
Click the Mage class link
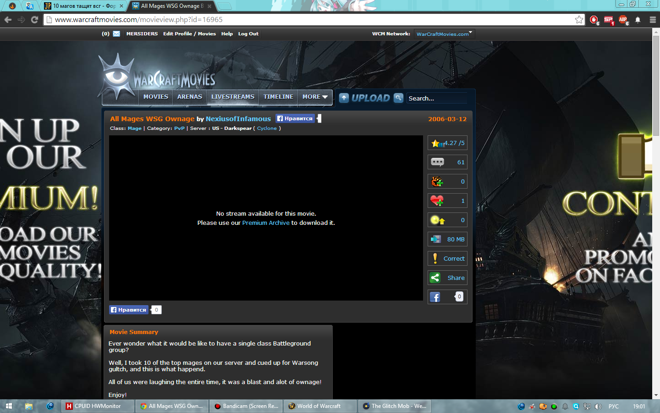(135, 128)
